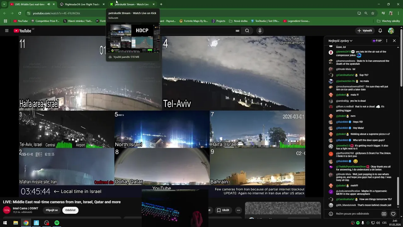Screen dimensions: 403x227
Task: Click the chat heart reaction icon
Action: pyautogui.click(x=393, y=214)
